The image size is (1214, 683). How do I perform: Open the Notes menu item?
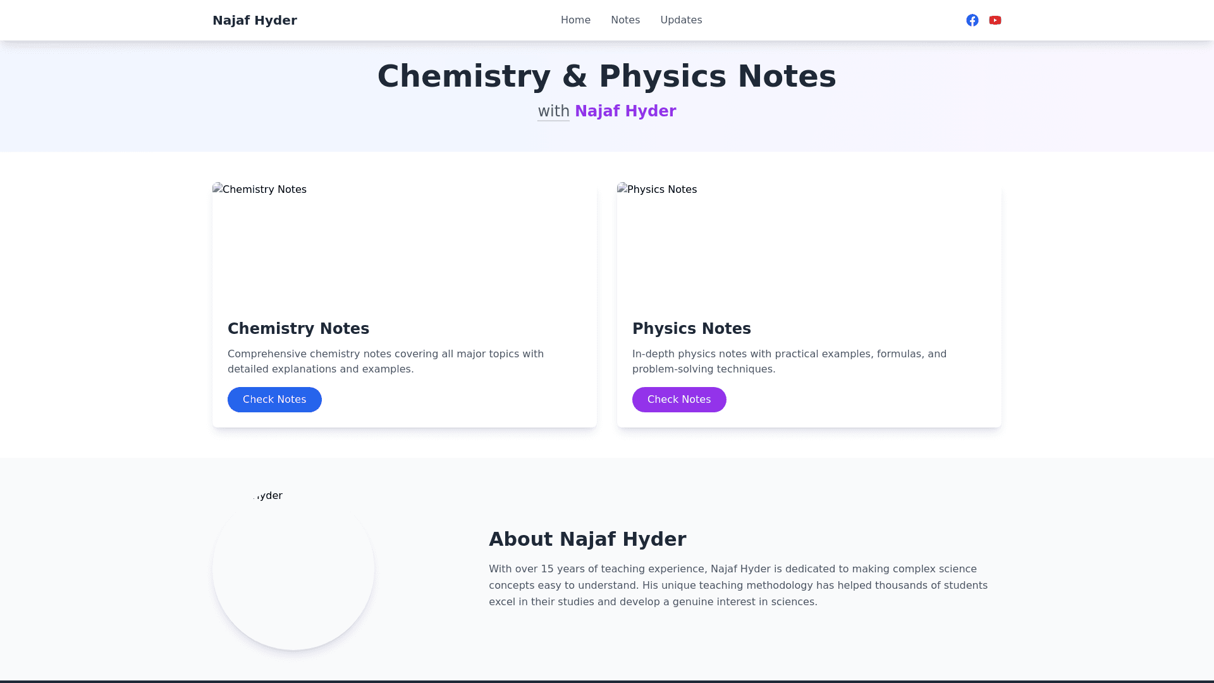tap(625, 20)
